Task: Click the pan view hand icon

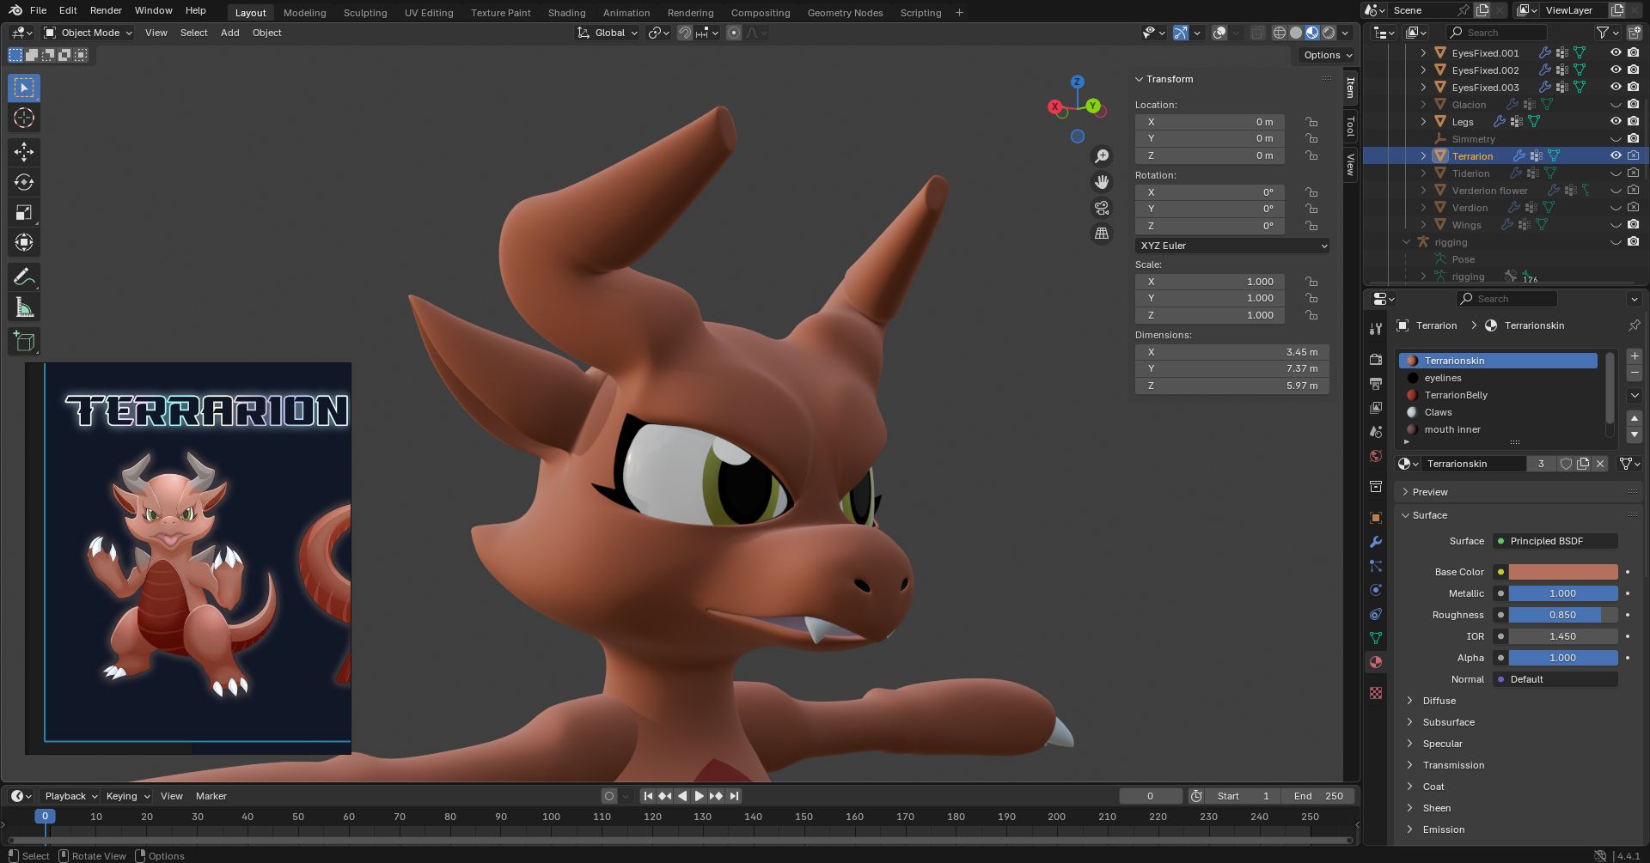Action: [x=1101, y=182]
